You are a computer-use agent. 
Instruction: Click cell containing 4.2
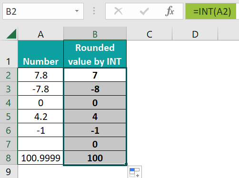40,116
